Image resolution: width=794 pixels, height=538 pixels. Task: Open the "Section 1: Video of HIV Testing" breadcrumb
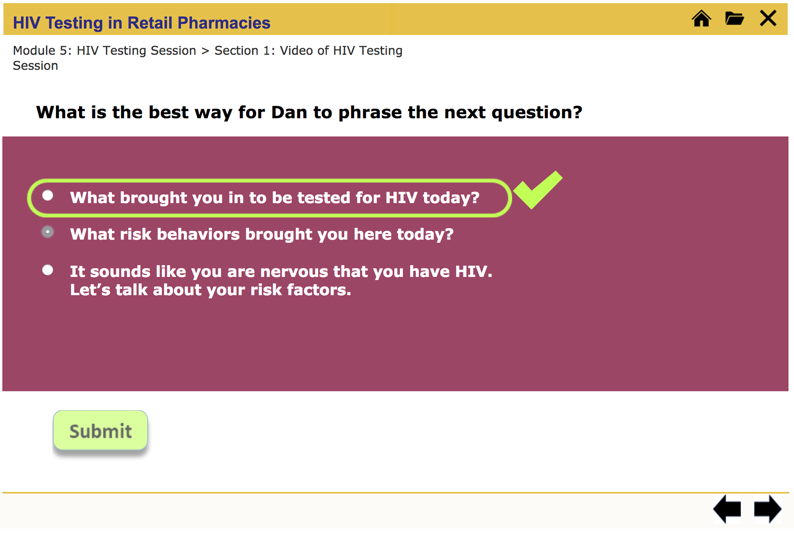tap(308, 50)
